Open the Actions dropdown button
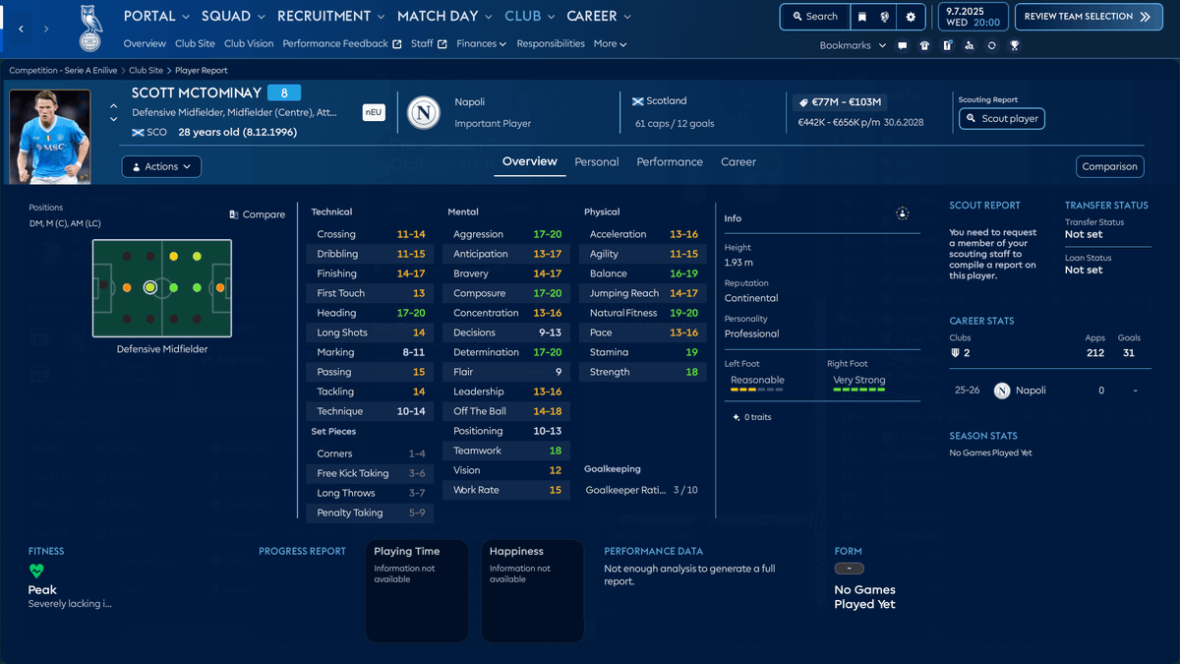Image resolution: width=1180 pixels, height=664 pixels. click(x=161, y=166)
